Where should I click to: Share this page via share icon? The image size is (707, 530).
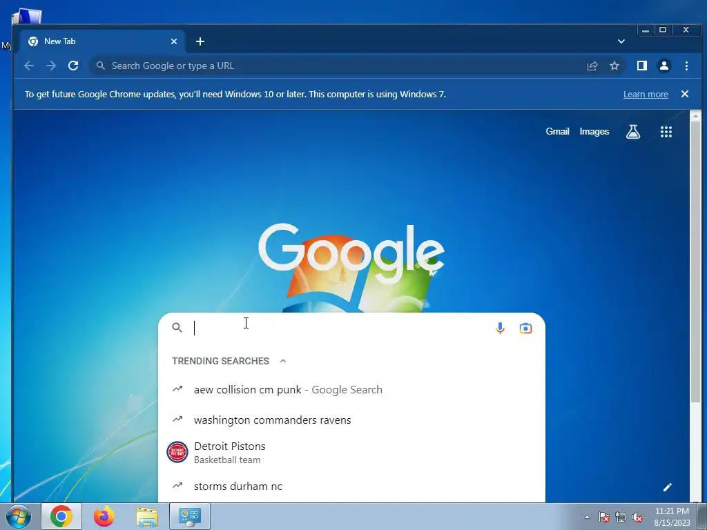(x=592, y=66)
